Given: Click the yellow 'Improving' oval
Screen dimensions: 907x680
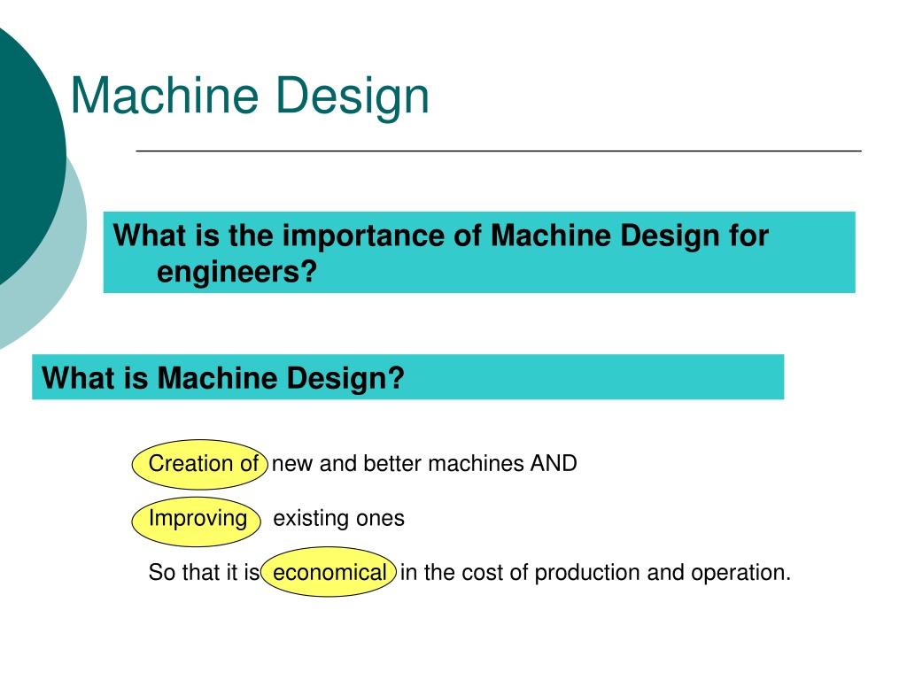Looking at the screenshot, I should [x=196, y=522].
